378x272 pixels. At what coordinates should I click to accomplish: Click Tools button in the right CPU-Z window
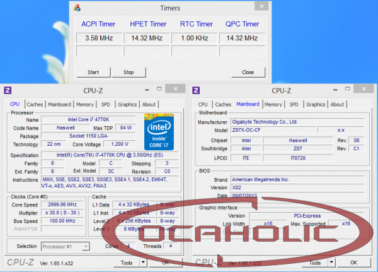click(315, 263)
